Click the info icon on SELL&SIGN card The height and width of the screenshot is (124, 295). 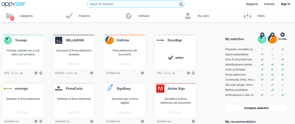pos(92,73)
